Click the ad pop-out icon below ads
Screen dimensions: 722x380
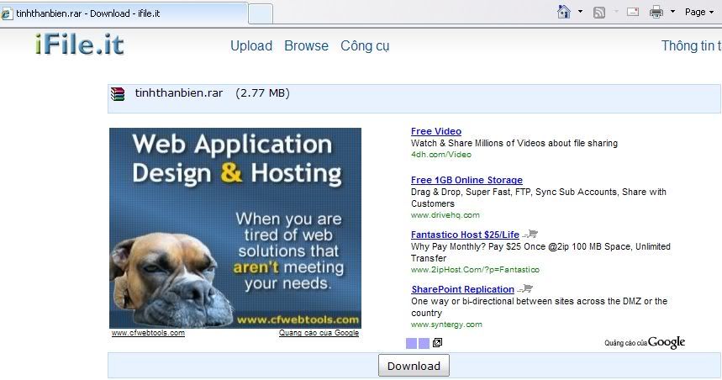[x=437, y=343]
